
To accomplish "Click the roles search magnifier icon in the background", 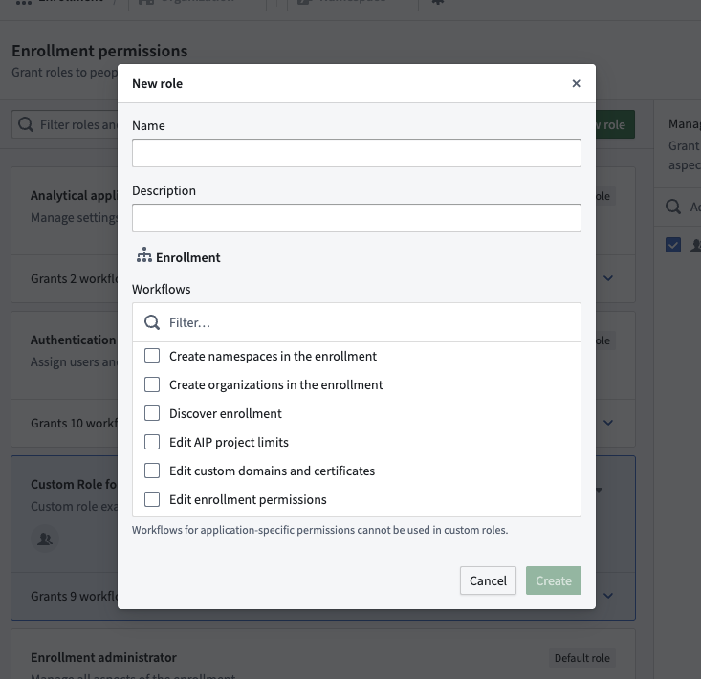I will click(x=26, y=124).
